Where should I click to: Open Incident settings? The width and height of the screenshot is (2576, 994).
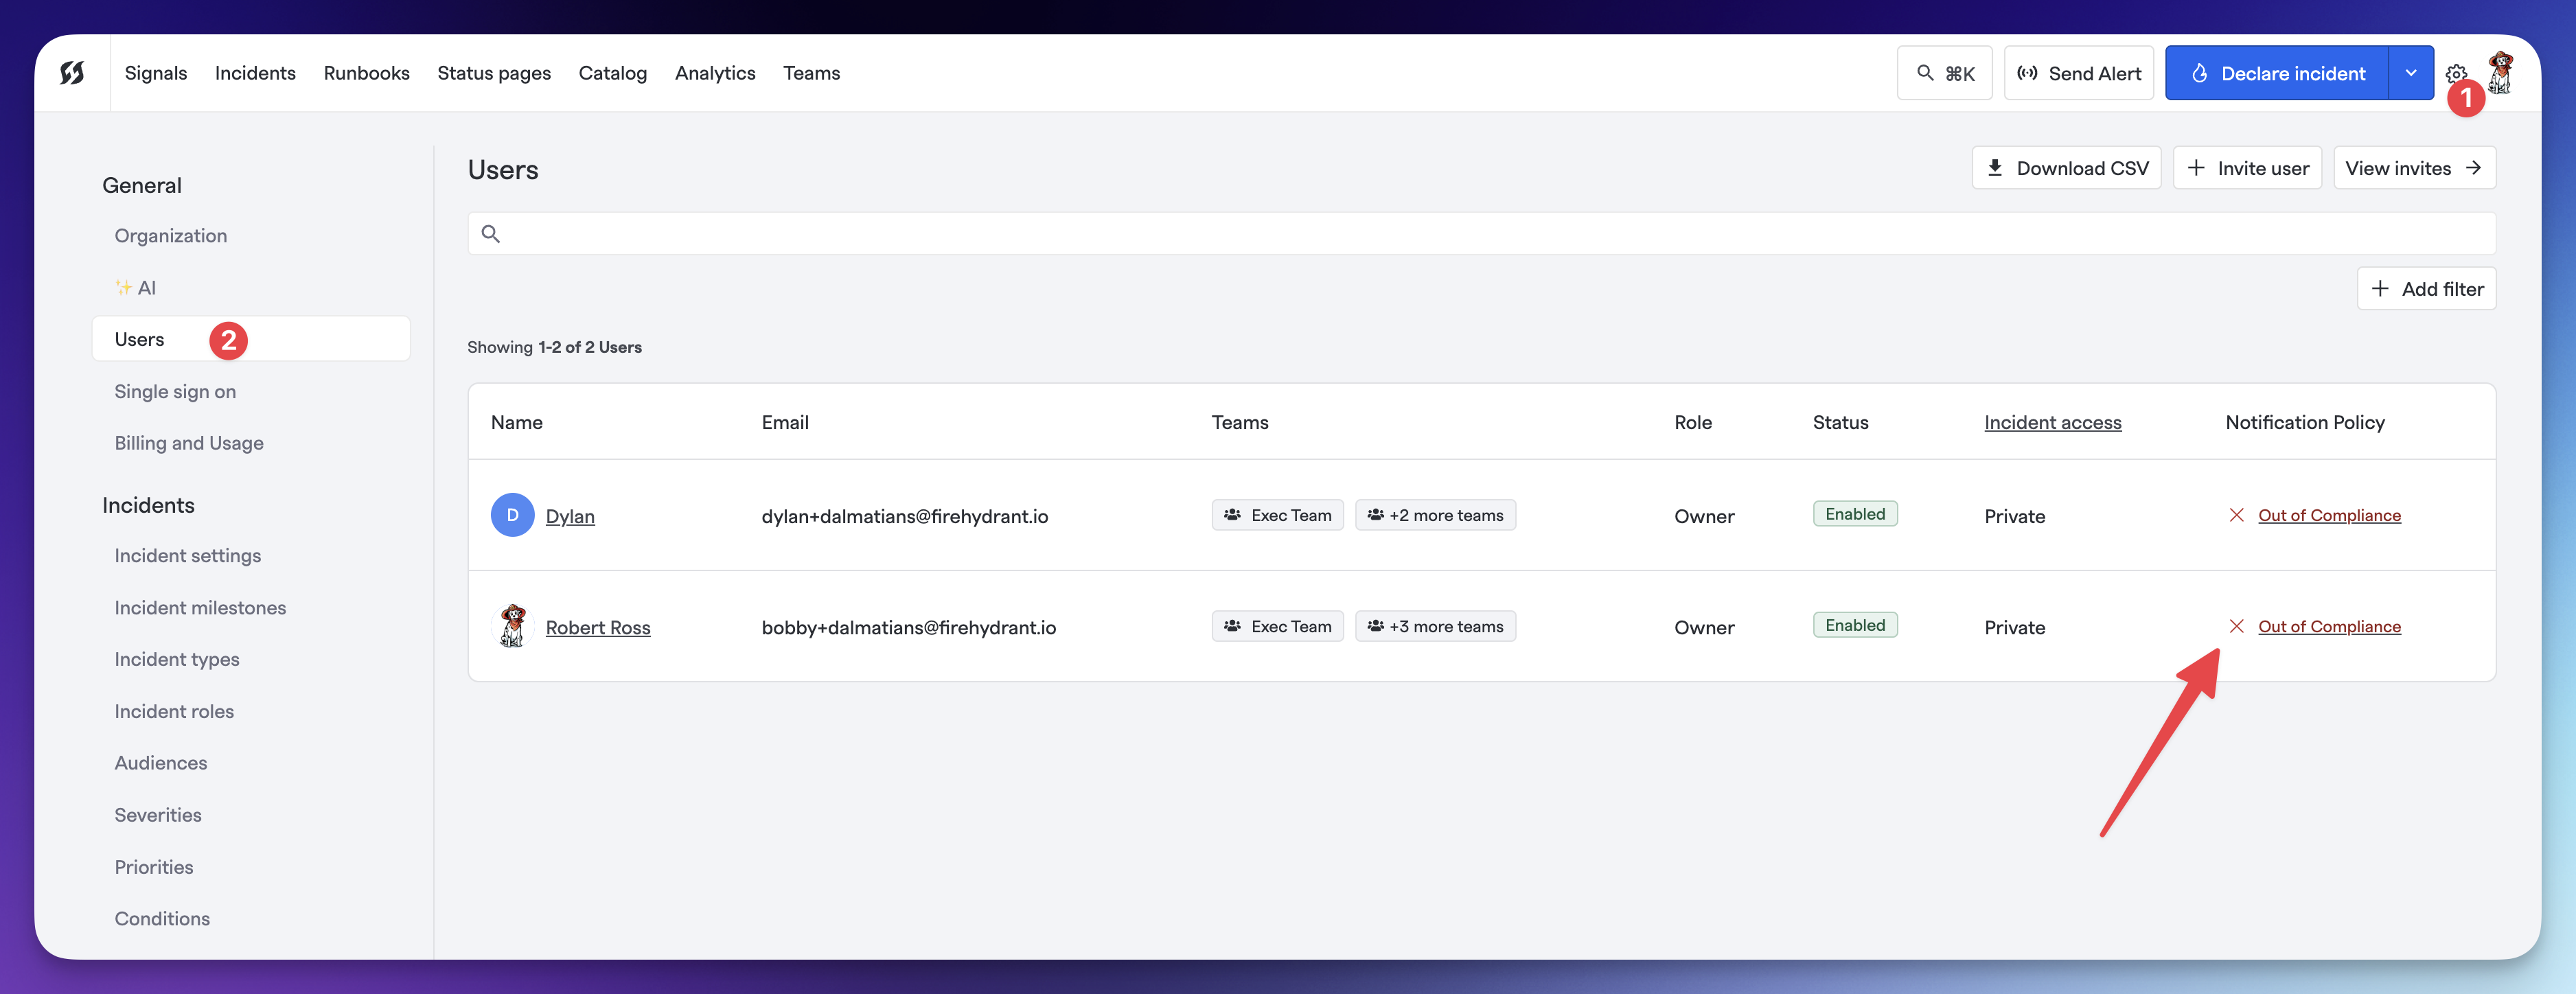pyautogui.click(x=187, y=556)
